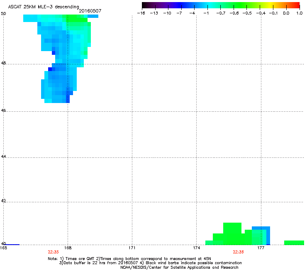307x270 pixels.
Task: Click the red time stamp 22:35
Action: pyautogui.click(x=53, y=252)
